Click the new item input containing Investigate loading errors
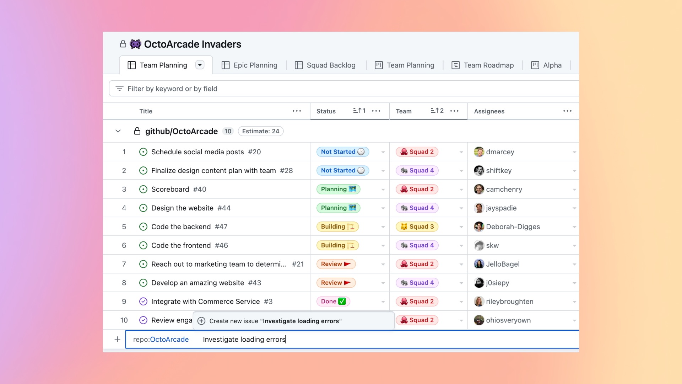 [x=352, y=339]
